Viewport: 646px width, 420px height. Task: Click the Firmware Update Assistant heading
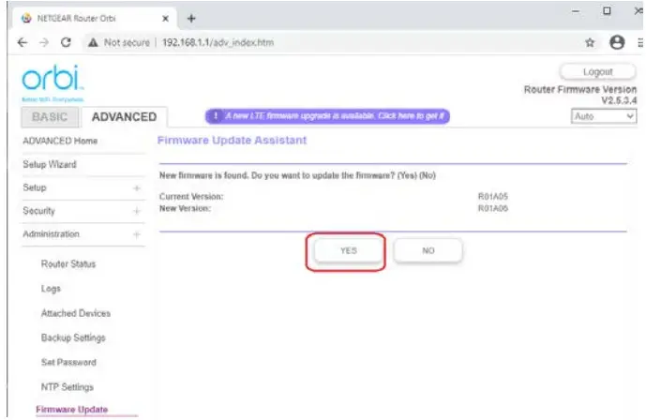(232, 141)
